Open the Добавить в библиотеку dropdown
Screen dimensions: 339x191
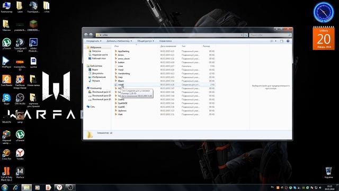pos(119,41)
